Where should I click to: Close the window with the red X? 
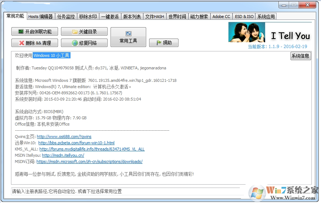point(307,5)
